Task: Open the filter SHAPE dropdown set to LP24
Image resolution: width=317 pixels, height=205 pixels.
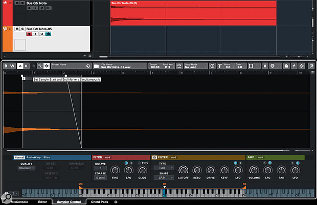Action: coord(164,178)
